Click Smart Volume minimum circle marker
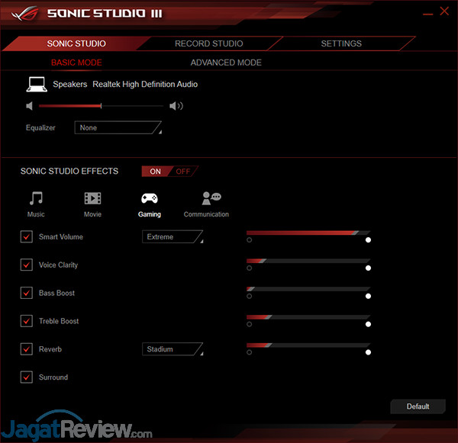Viewport: 458px width, 443px height. [249, 240]
